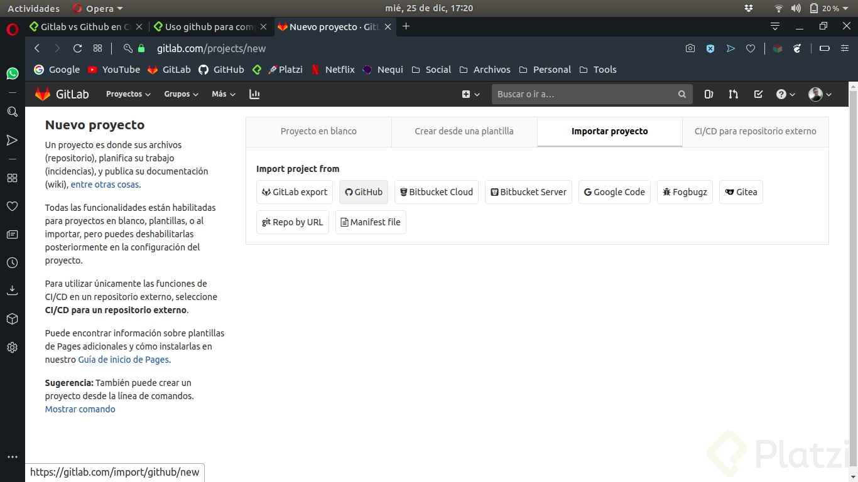Open GitLab issues icon in navbar

pos(709,94)
